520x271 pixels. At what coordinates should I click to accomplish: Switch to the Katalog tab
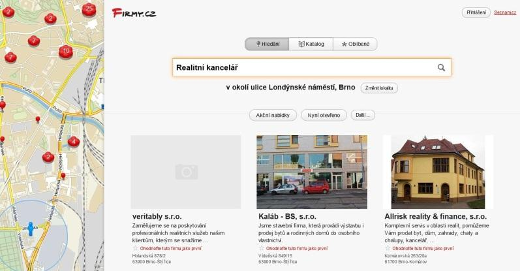(x=311, y=44)
